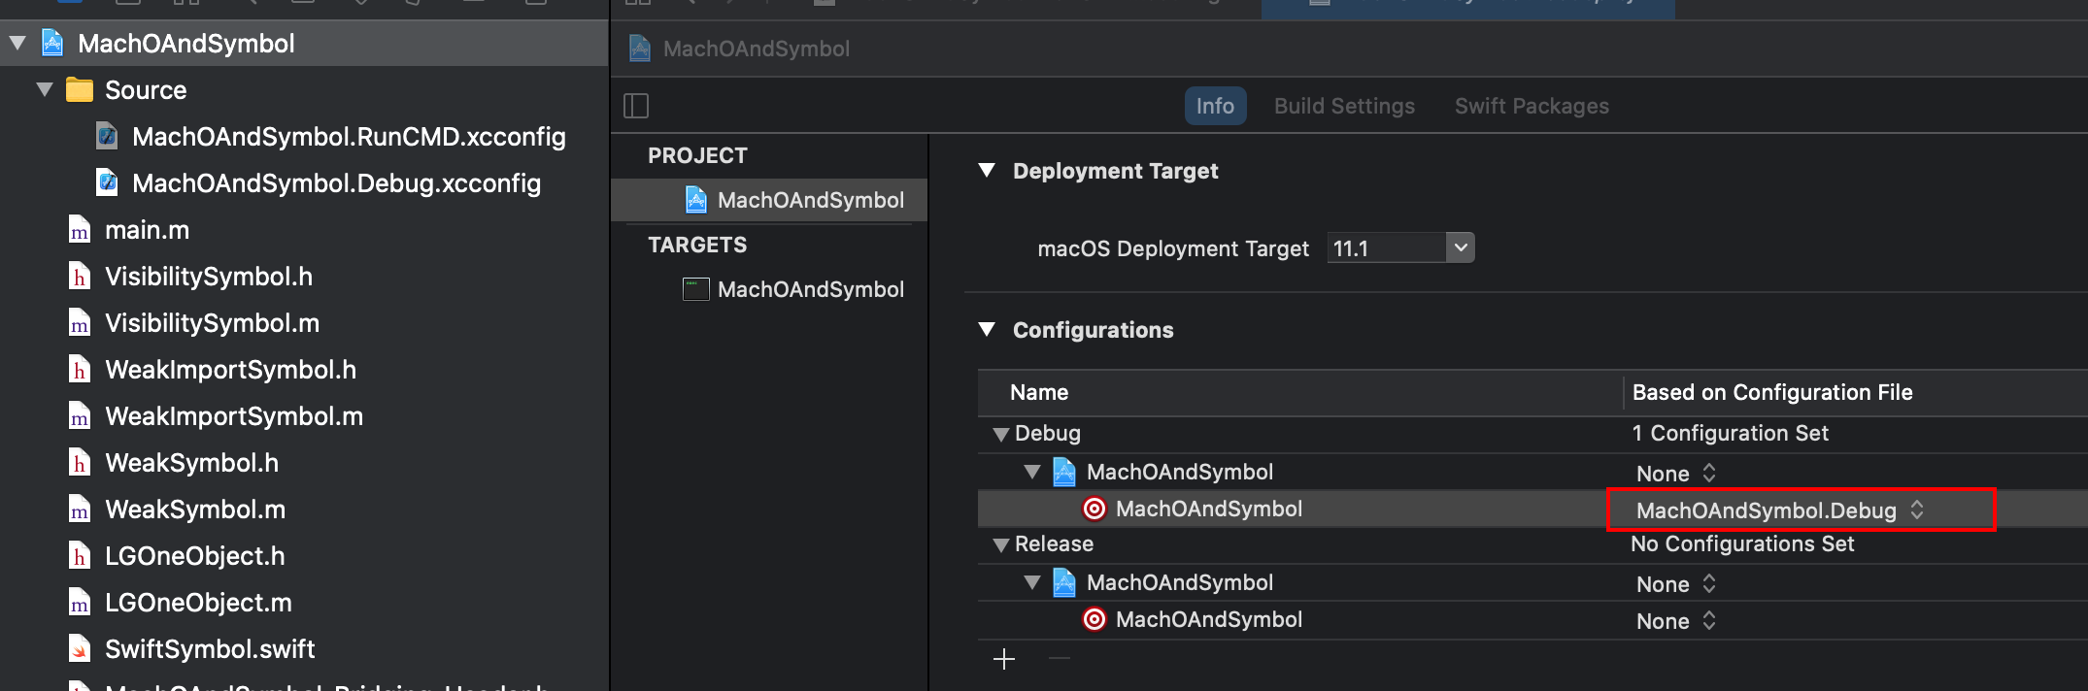
Task: Switch to the Swift Packages tab
Action: 1532,106
